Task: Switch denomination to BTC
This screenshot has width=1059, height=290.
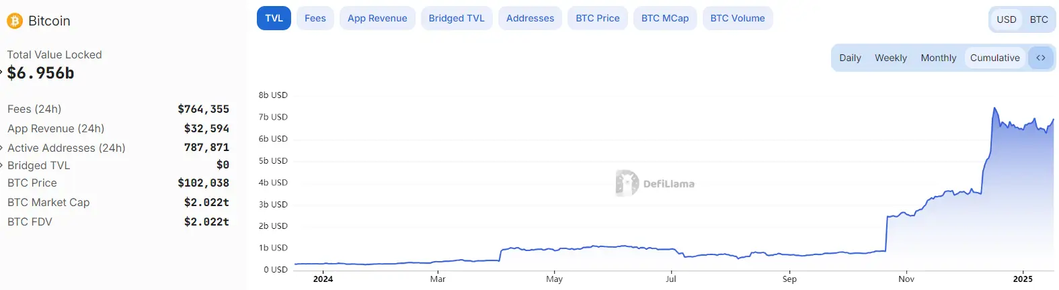Action: tap(1039, 19)
